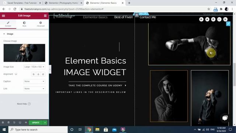Select the hooded man image

point(169,96)
